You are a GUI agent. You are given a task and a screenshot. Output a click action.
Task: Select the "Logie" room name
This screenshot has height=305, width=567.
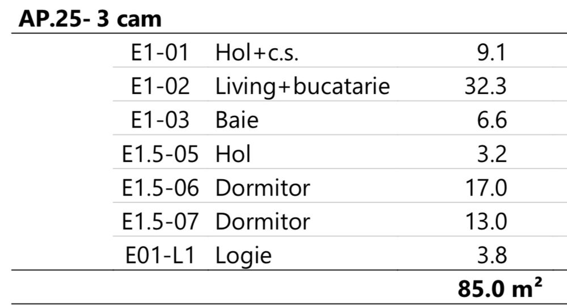(x=243, y=255)
